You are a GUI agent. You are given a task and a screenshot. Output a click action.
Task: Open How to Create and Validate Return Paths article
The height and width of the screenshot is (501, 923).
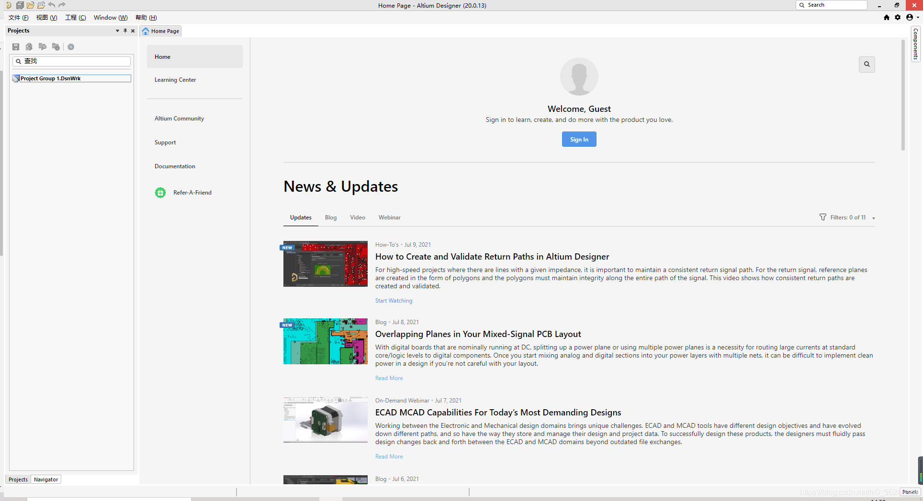tap(492, 257)
